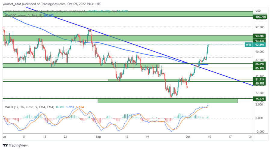Click the WTI symbol tag on price axis
This screenshot has height=150, width=271.
(248, 44)
